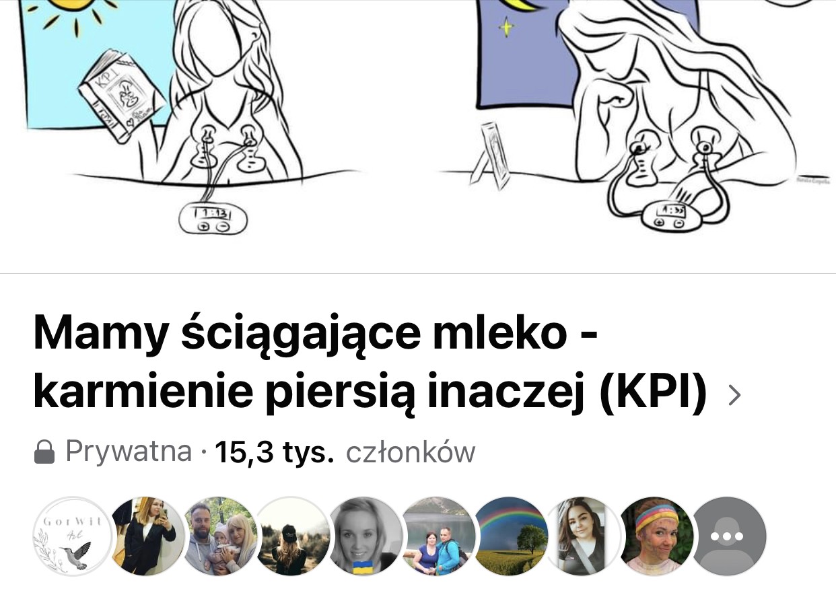Open the couple-by-the-lake member avatar
This screenshot has width=836, height=605.
pyautogui.click(x=439, y=536)
